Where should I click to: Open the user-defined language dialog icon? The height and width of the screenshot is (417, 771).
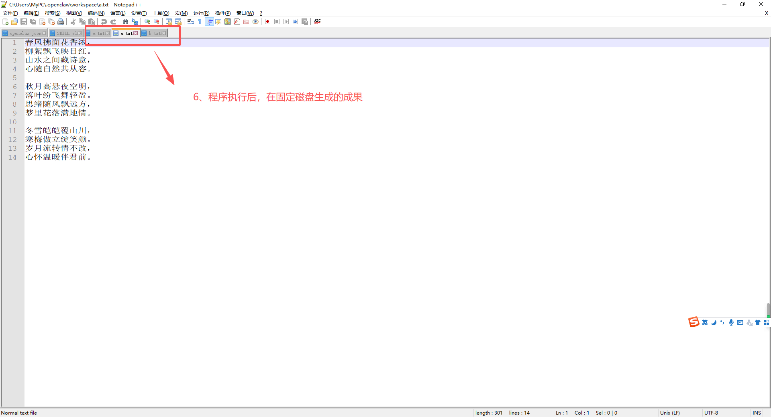(218, 22)
